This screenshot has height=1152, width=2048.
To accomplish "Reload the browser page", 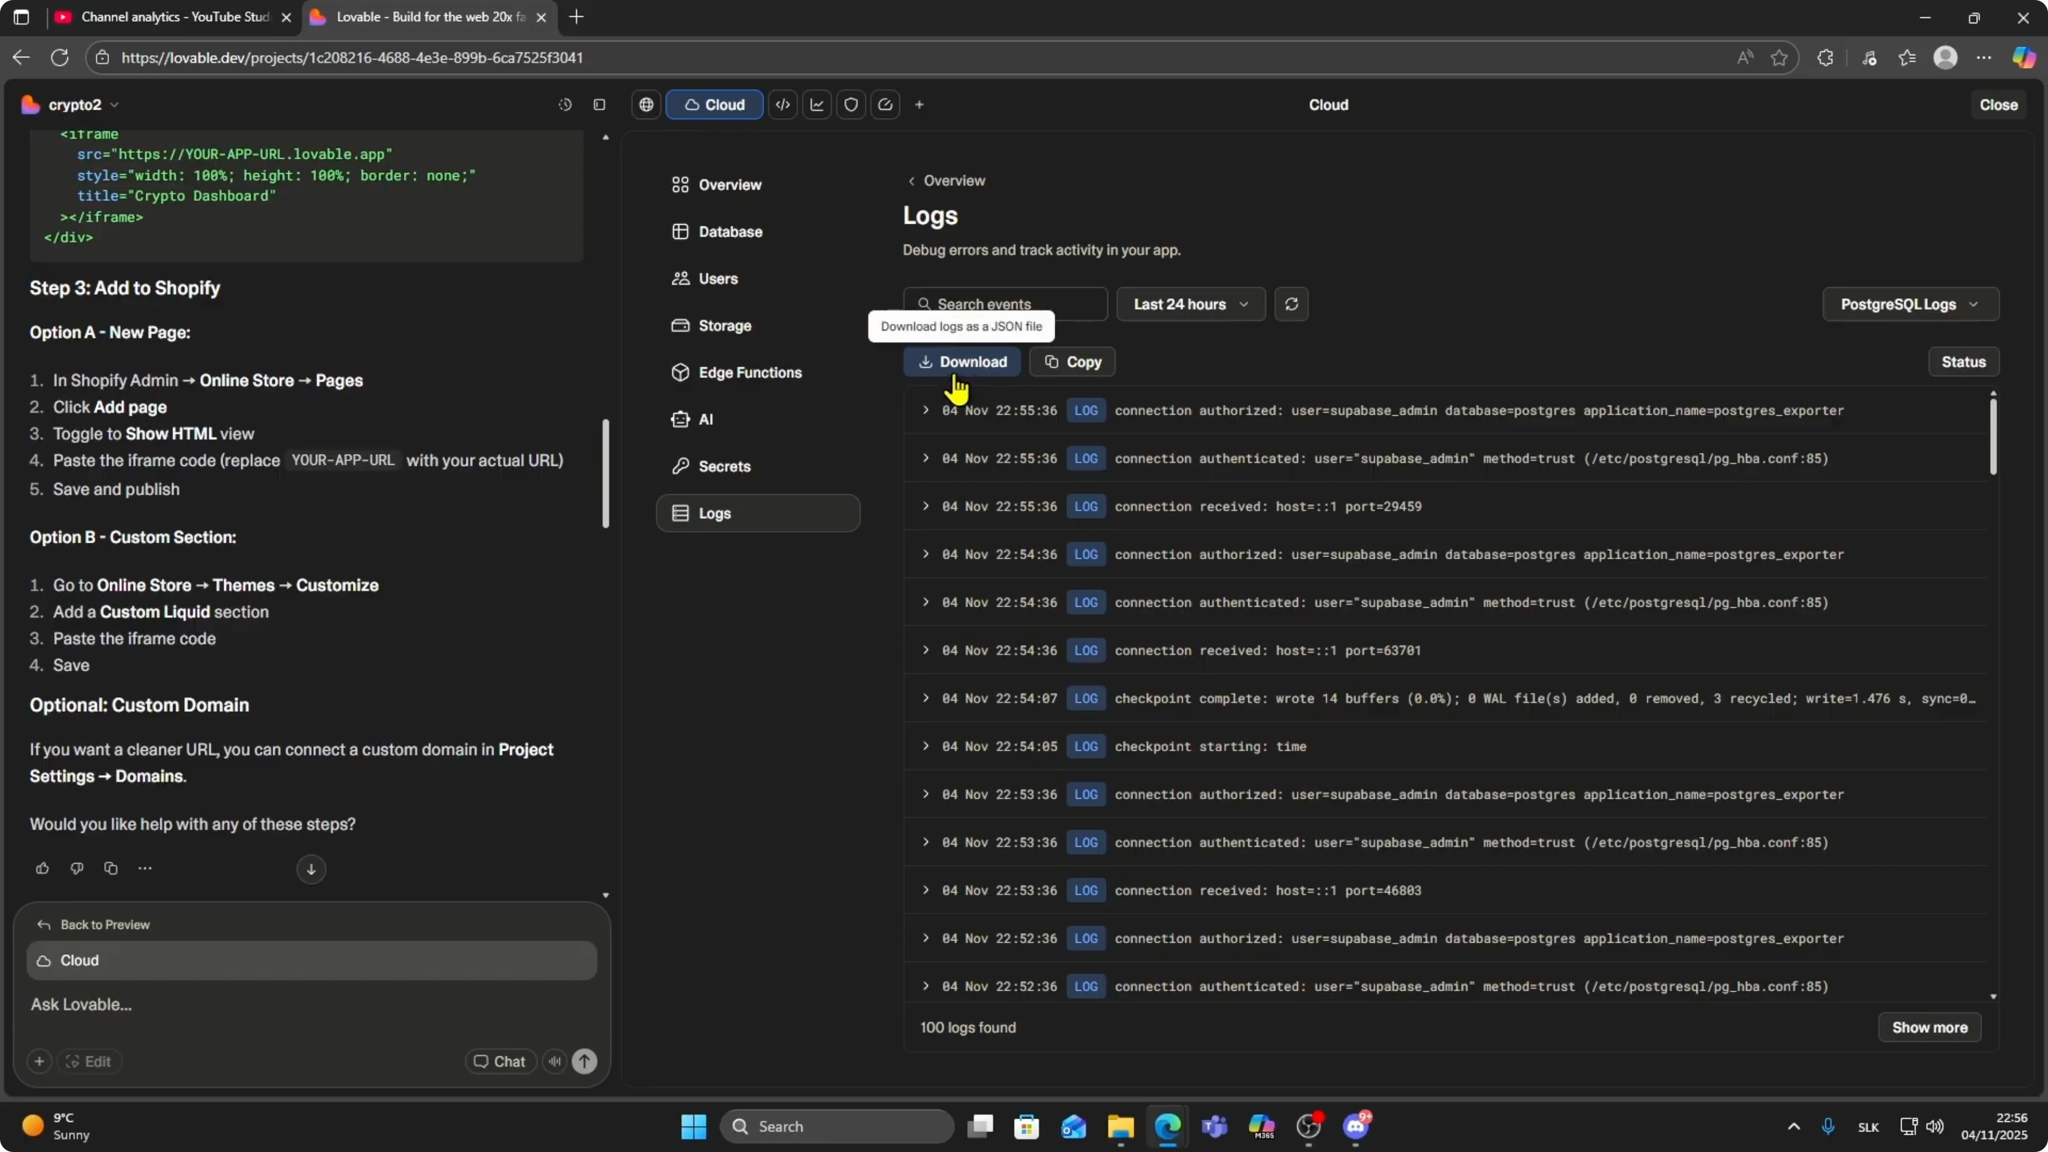I will point(60,57).
